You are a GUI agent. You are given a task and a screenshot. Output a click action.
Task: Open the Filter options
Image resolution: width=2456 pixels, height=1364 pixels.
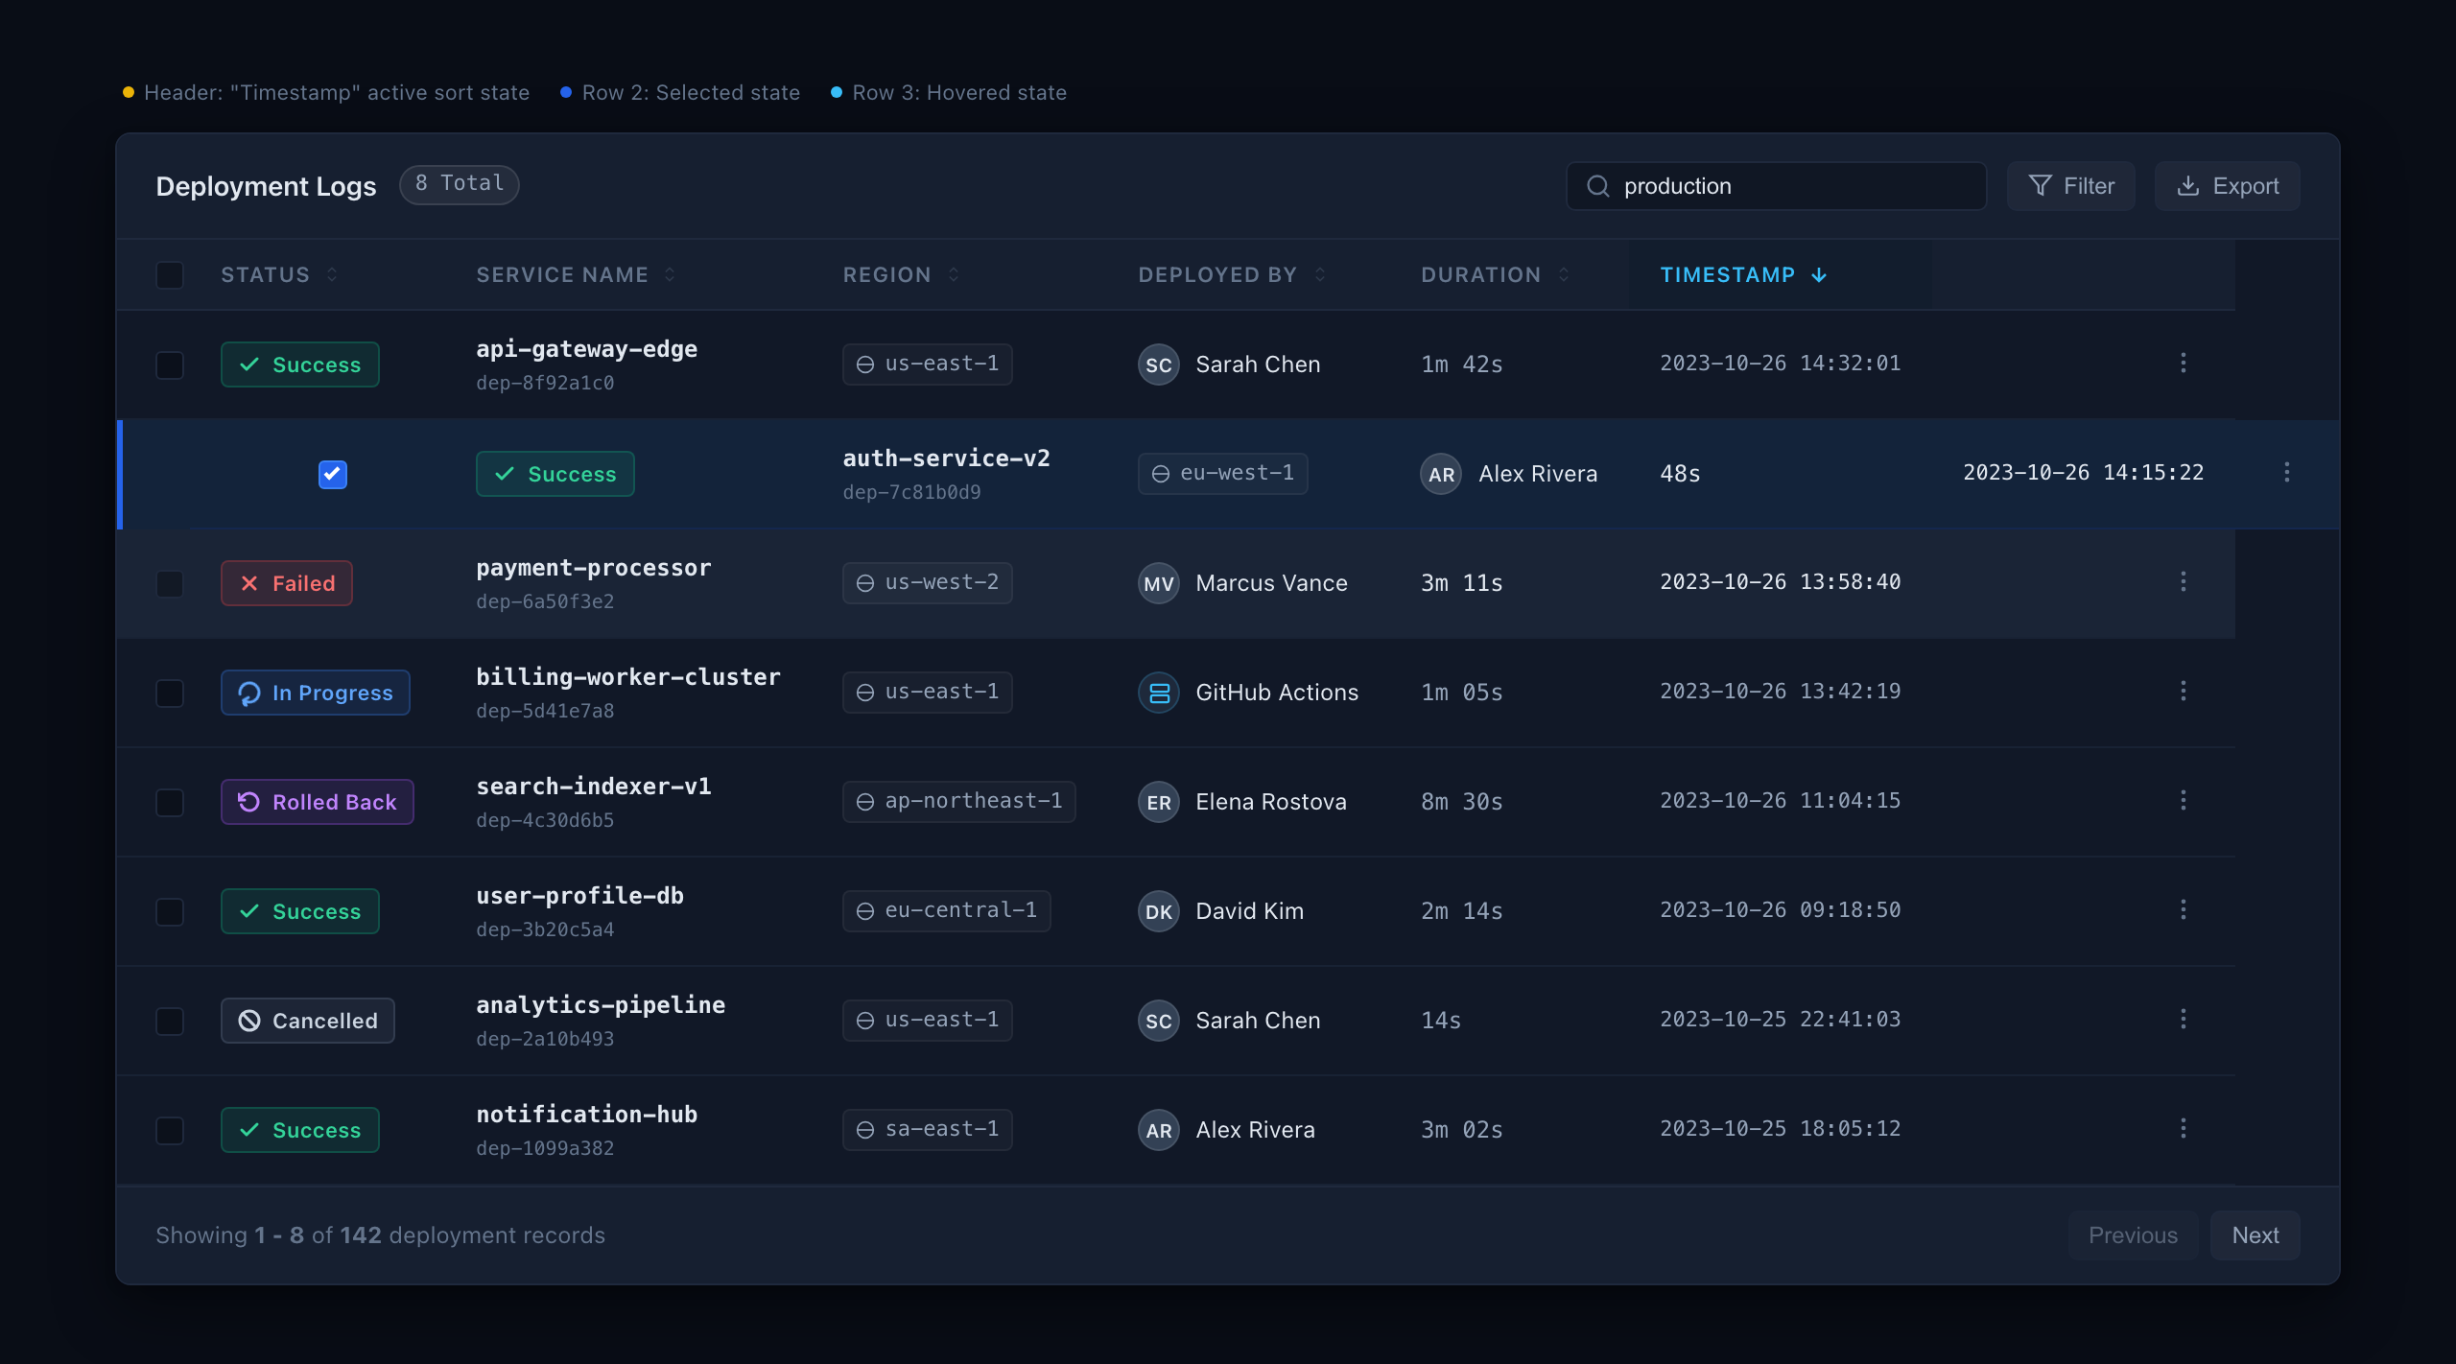pyautogui.click(x=2071, y=186)
